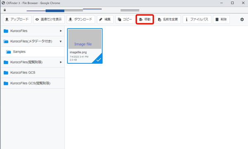Click the 7/4/2023 3:41 PM date text
Image resolution: width=248 pixels, height=149 pixels.
click(x=79, y=57)
